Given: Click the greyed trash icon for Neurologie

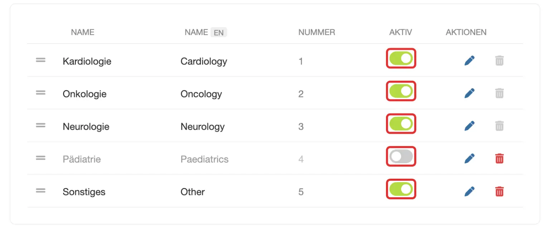Looking at the screenshot, I should (499, 126).
